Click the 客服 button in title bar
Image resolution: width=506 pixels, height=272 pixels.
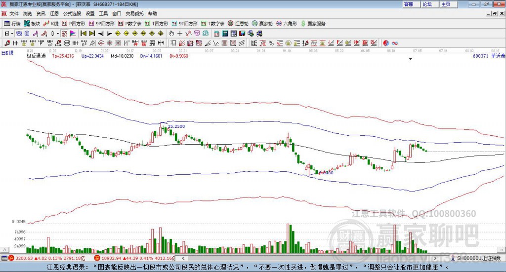coord(411,4)
